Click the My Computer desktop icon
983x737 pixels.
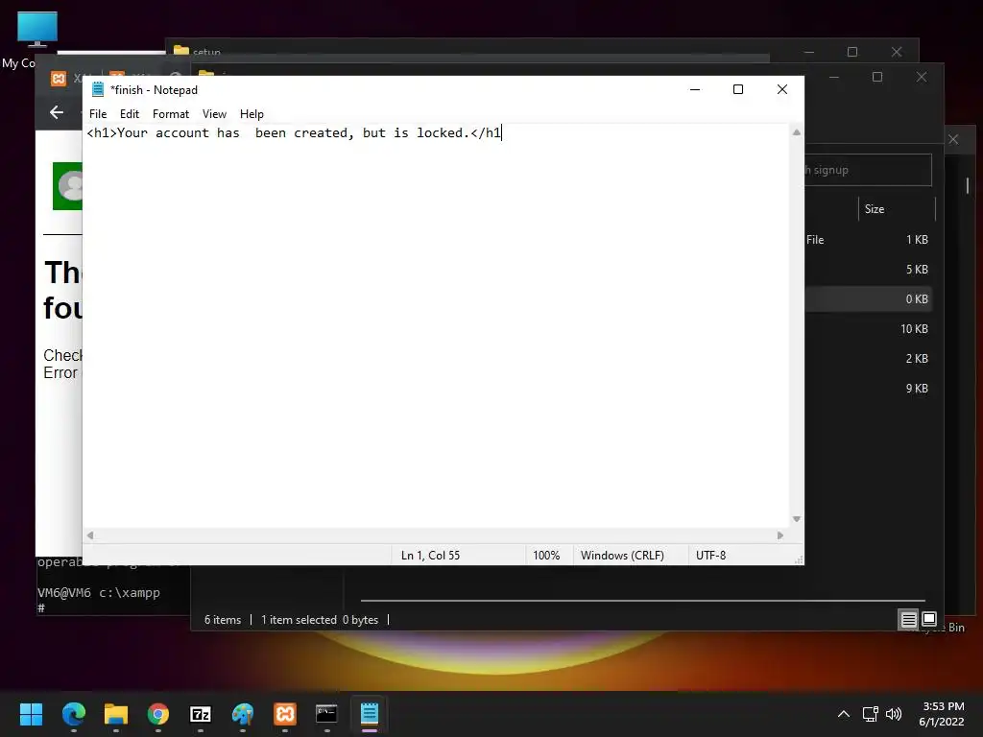37,30
